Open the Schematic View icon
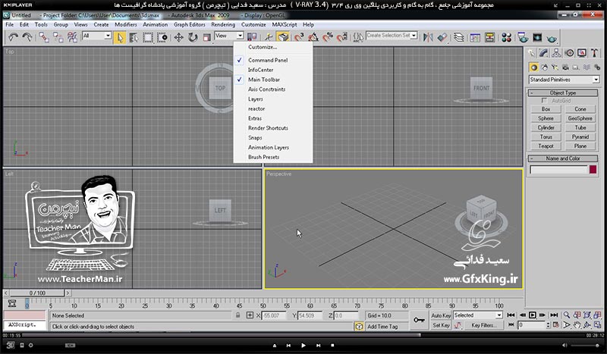 489,37
